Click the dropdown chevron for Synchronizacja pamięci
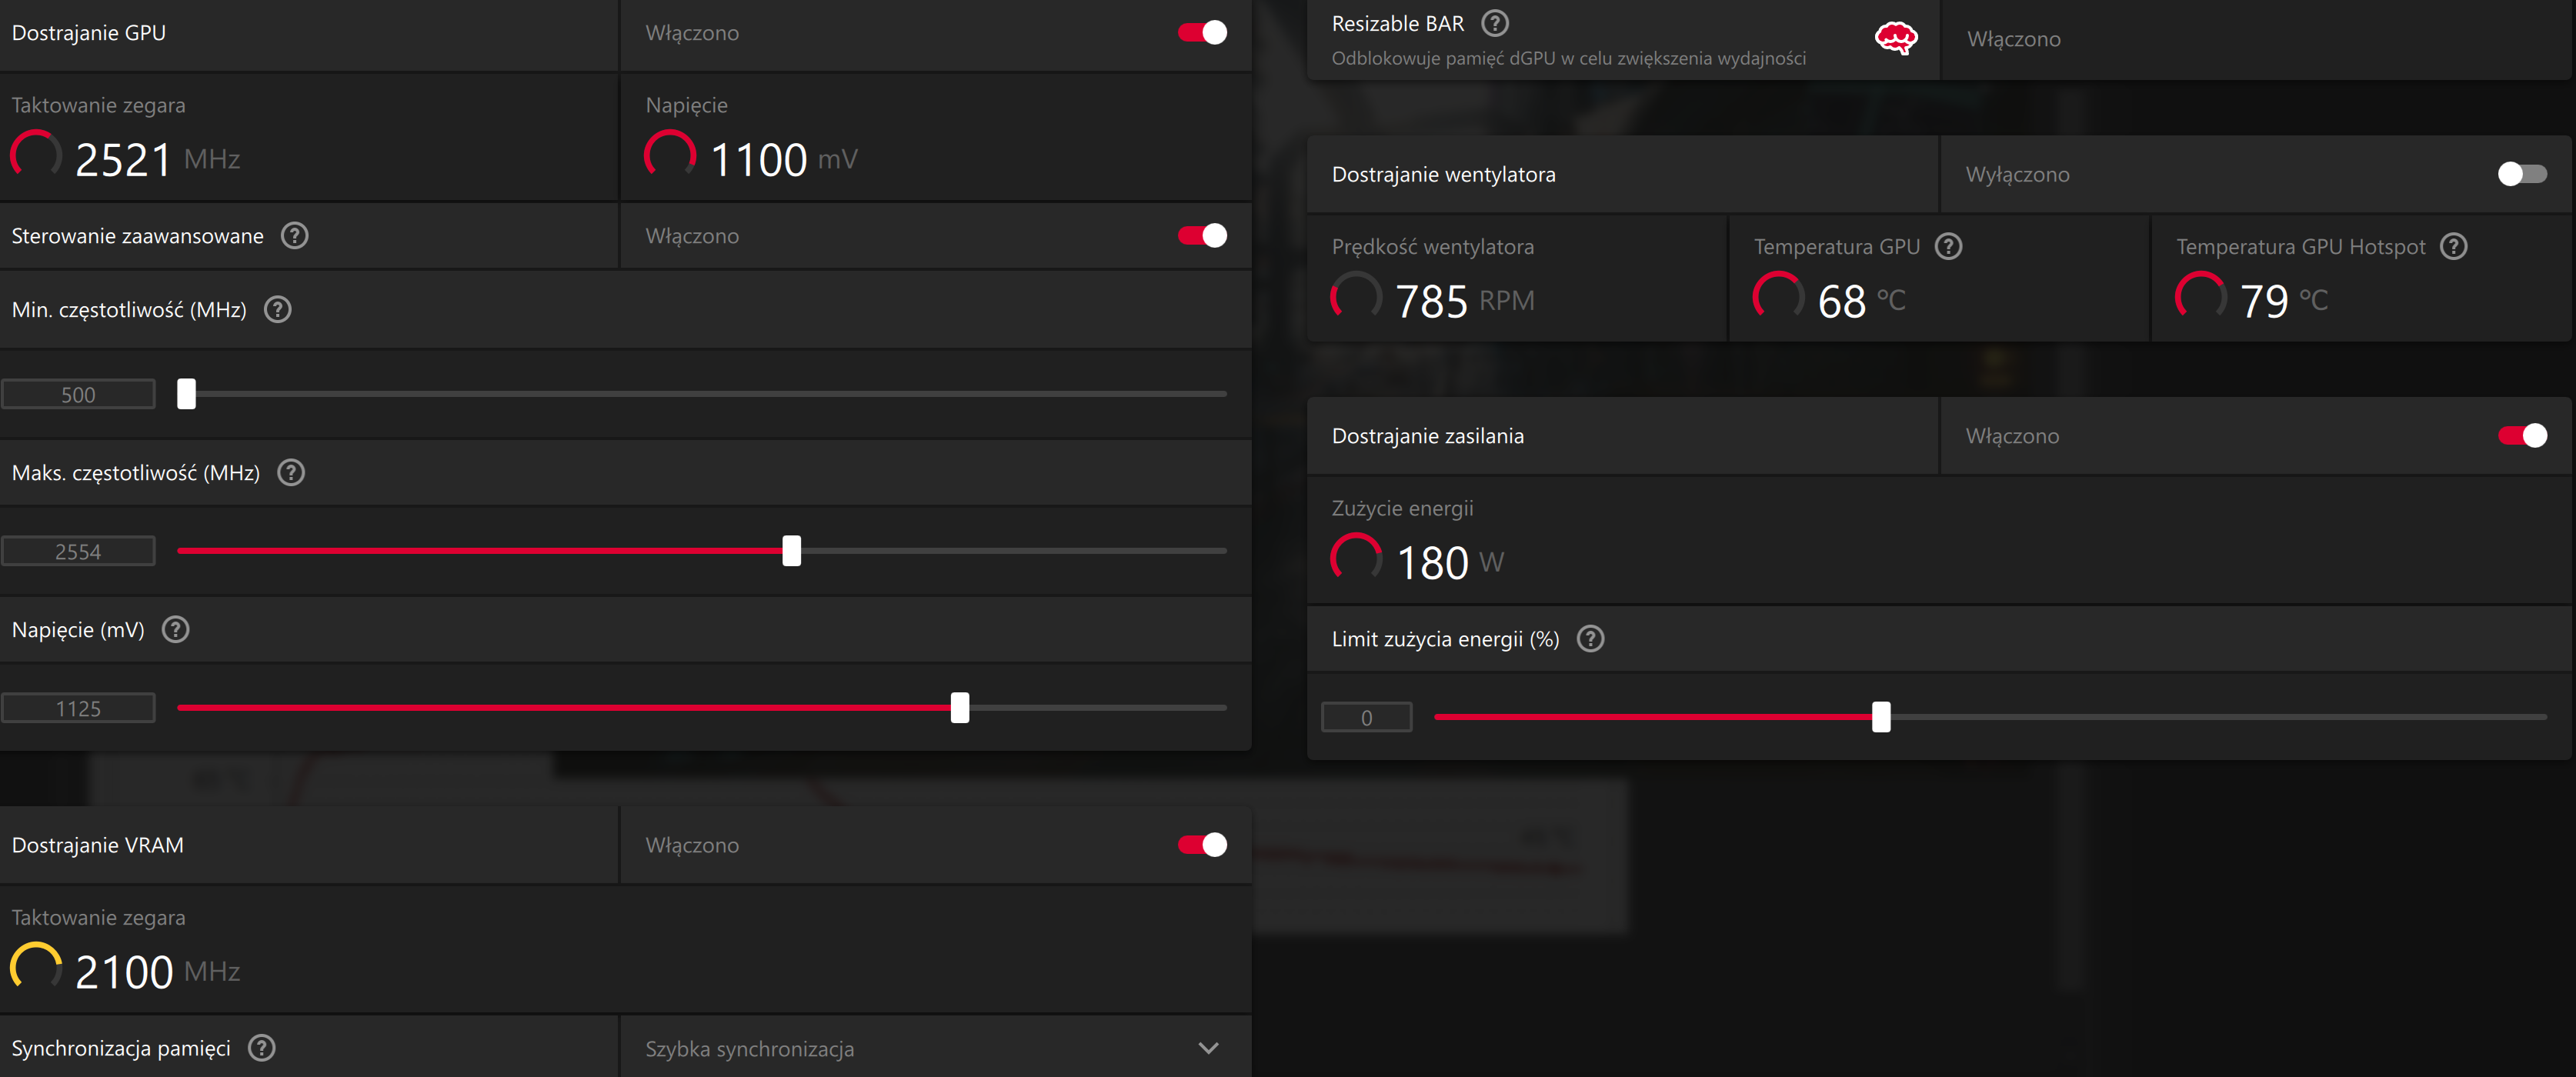Viewport: 2576px width, 1077px height. pos(1208,1048)
